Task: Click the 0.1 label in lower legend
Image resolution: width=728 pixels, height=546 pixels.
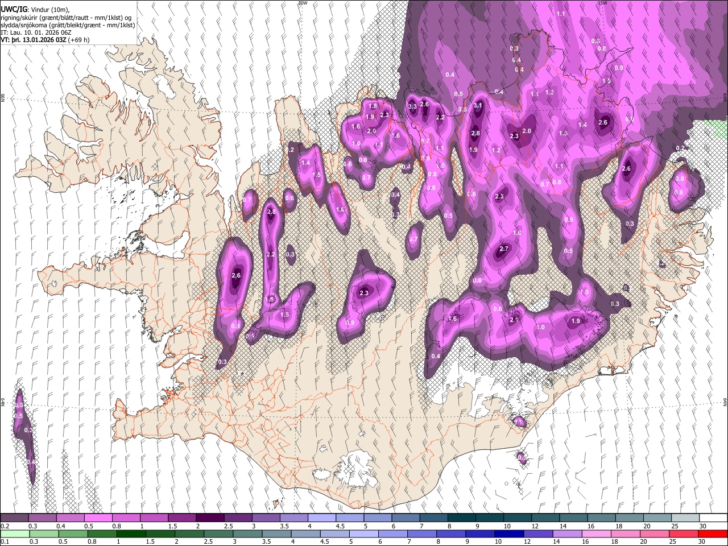Action: (x=5, y=541)
